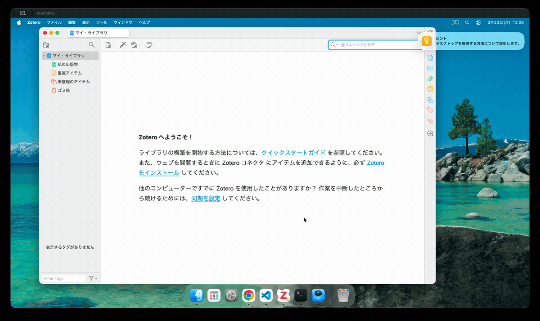Focus the Filter Tags input field

click(x=63, y=278)
